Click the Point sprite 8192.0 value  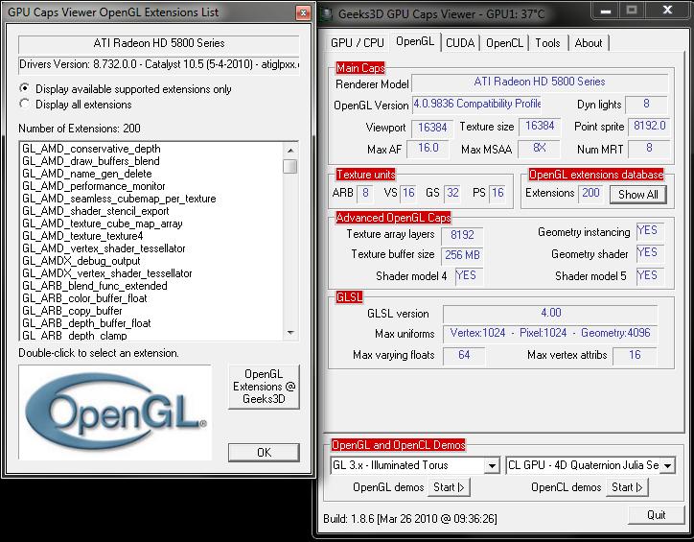tap(649, 127)
